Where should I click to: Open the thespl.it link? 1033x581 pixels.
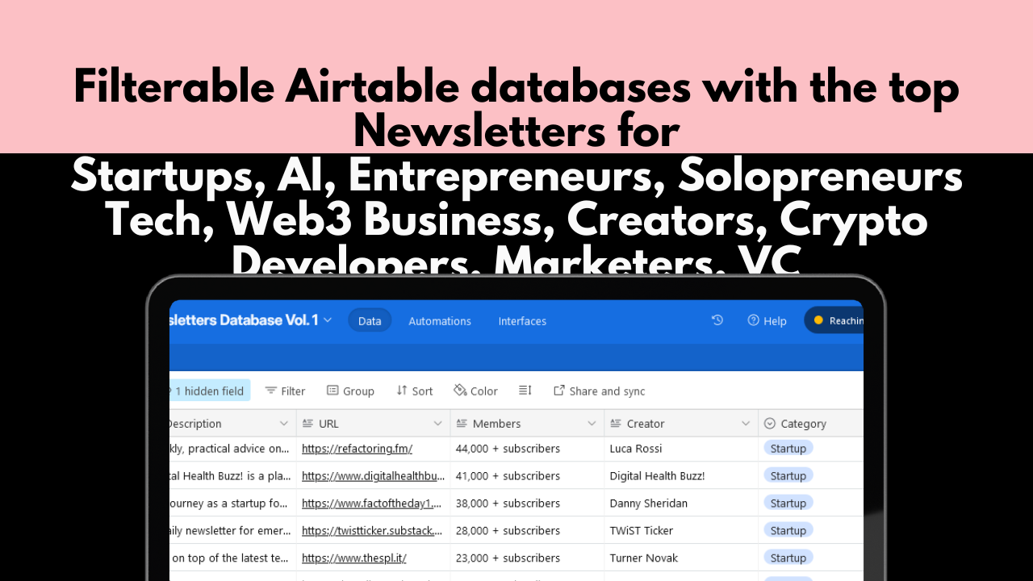(354, 558)
